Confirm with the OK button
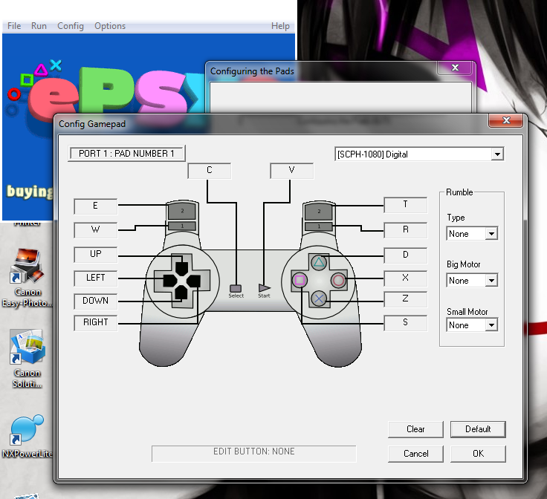 478,454
